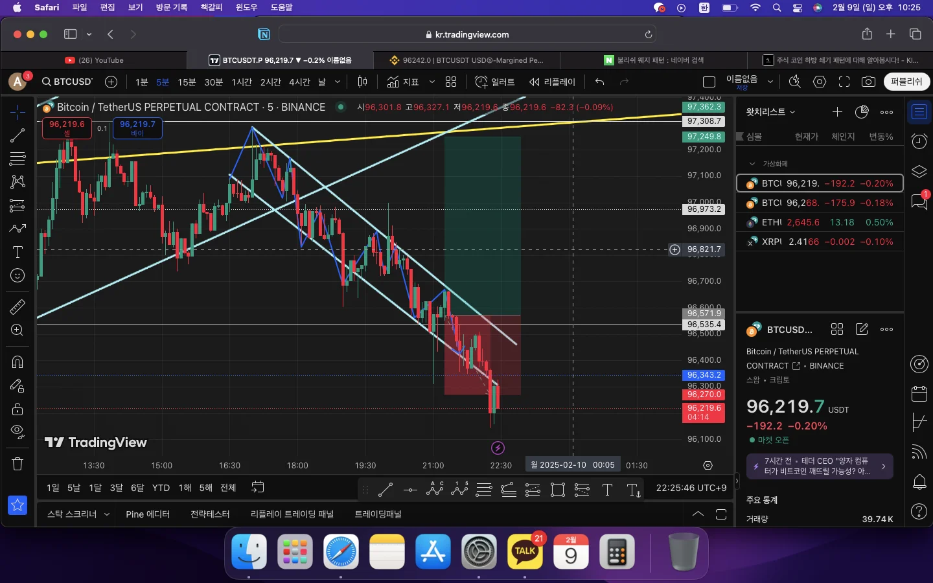
Task: Open the chart patterns drawing tools
Action: click(17, 182)
